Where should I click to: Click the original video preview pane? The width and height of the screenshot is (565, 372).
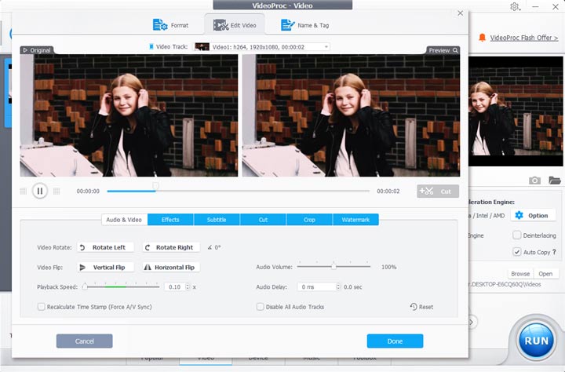(x=129, y=115)
